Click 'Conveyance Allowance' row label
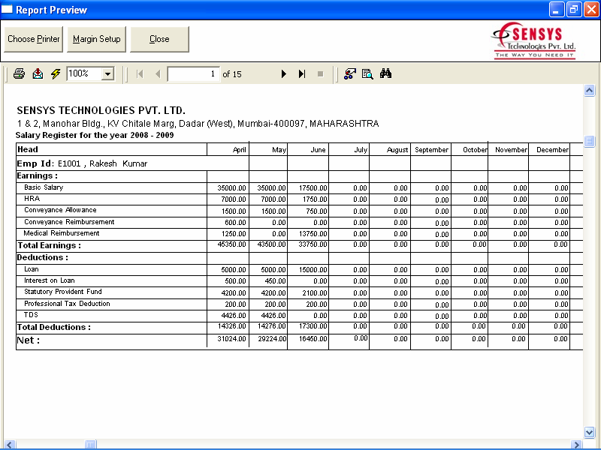The width and height of the screenshot is (601, 450). (x=60, y=210)
